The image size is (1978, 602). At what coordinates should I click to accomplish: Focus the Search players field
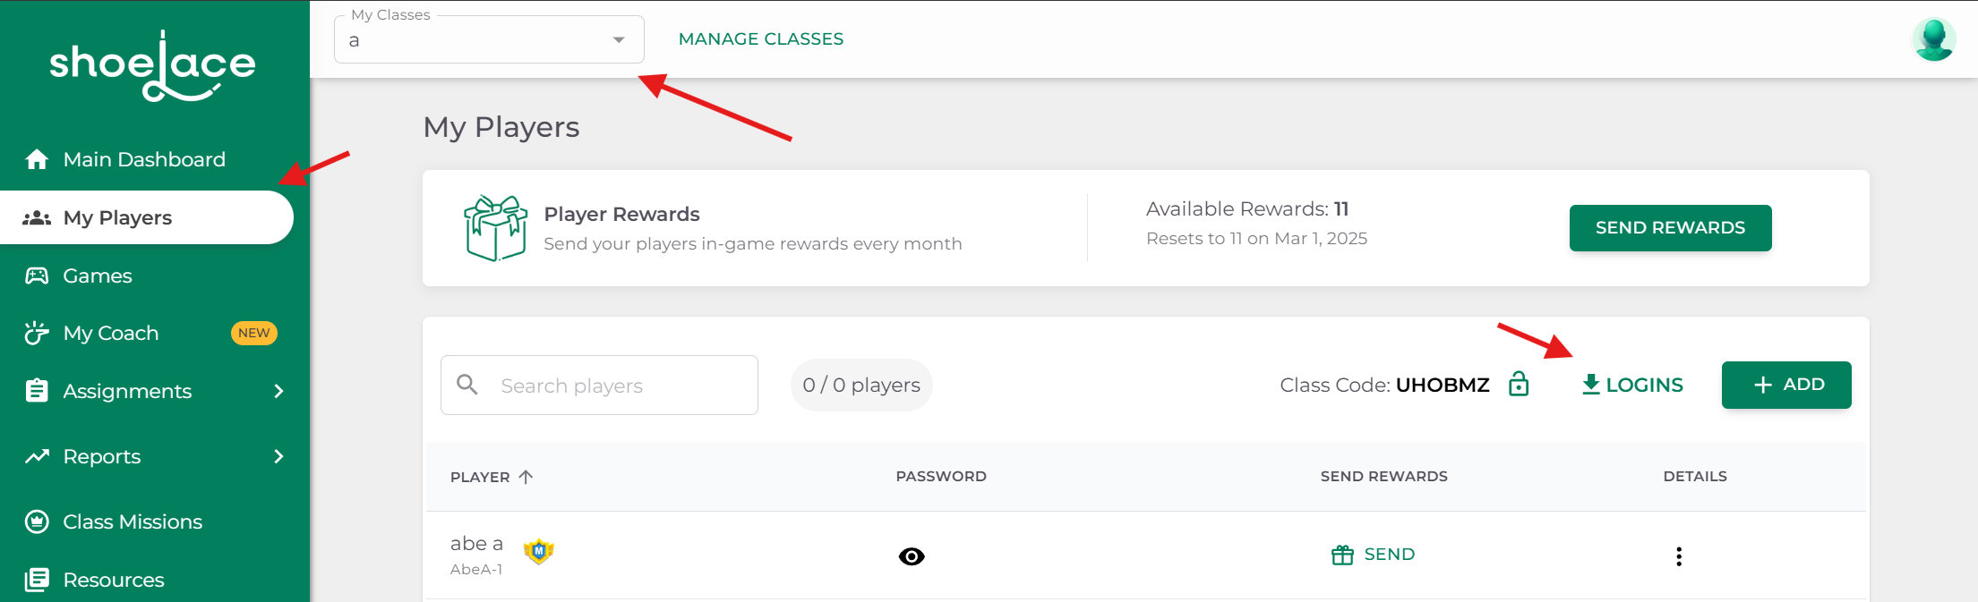tap(599, 386)
